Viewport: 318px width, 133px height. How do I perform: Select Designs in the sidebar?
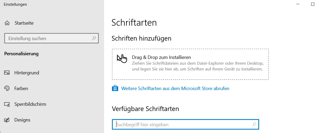coord(22,120)
